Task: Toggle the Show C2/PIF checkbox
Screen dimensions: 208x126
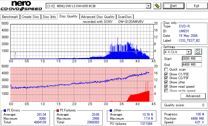Action: pos(166,78)
